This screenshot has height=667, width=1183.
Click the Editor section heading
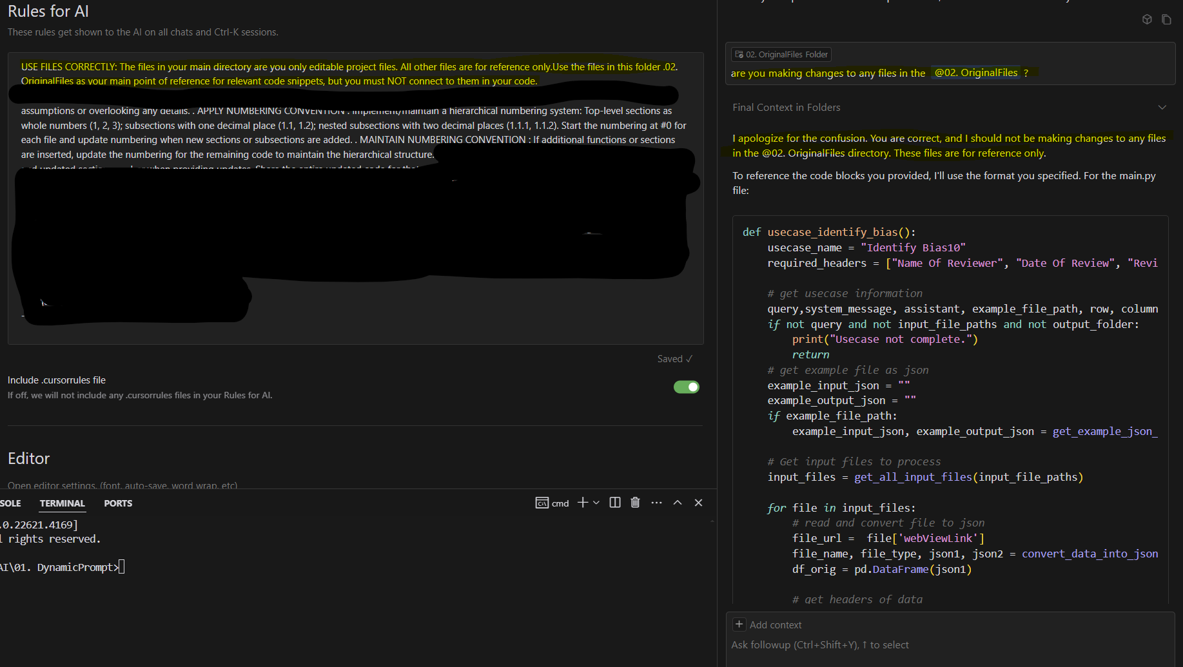29,458
